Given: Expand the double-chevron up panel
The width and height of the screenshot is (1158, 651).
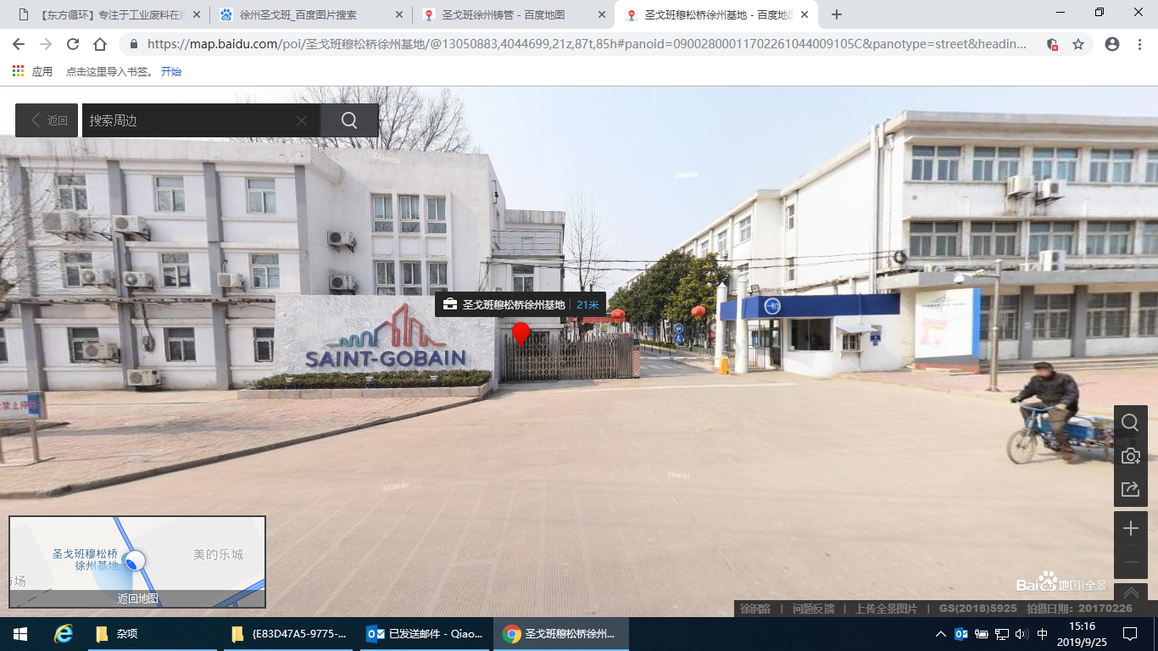Looking at the screenshot, I should point(1130,593).
